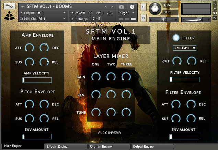This screenshot has width=218, height=150.
Task: Go to next instrument with right arrow
Action: coord(112,7)
